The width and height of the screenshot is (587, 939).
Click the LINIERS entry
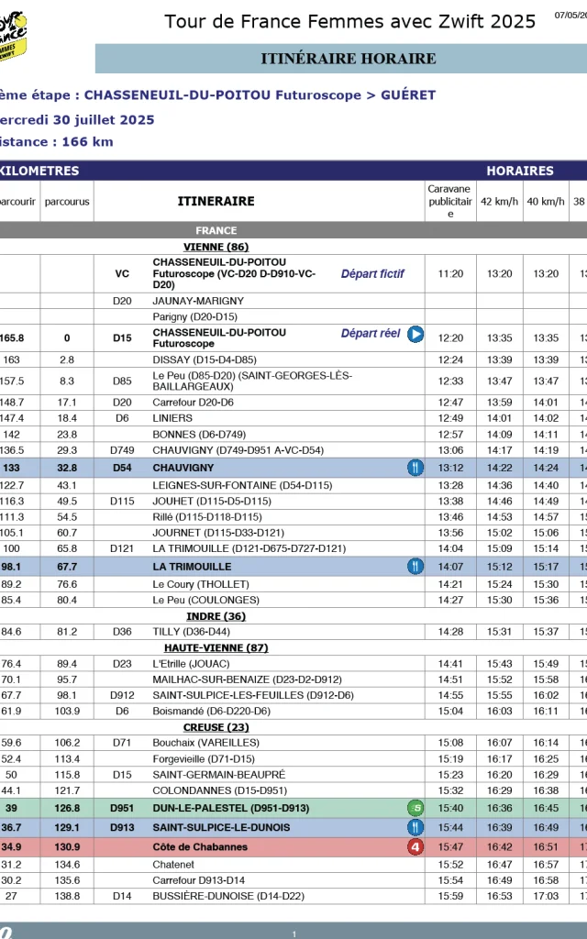pos(172,418)
